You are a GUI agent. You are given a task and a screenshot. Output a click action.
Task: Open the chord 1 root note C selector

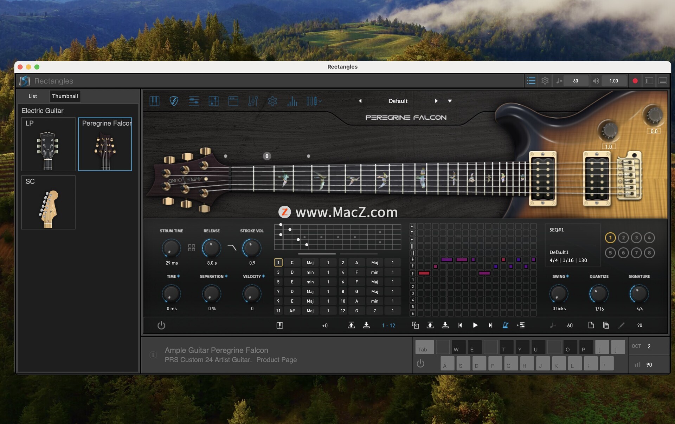[292, 263]
